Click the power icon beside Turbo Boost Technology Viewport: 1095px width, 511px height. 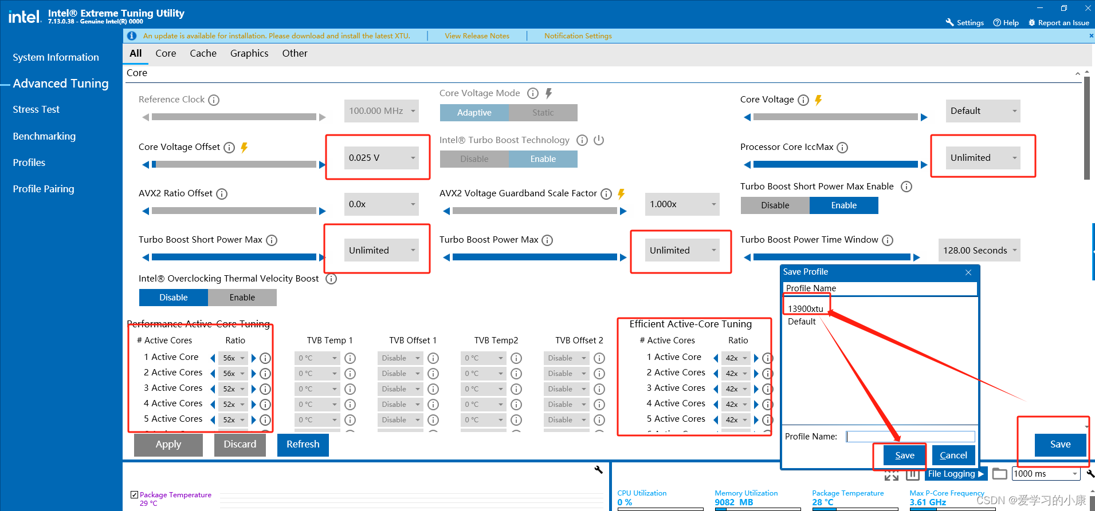tap(599, 140)
